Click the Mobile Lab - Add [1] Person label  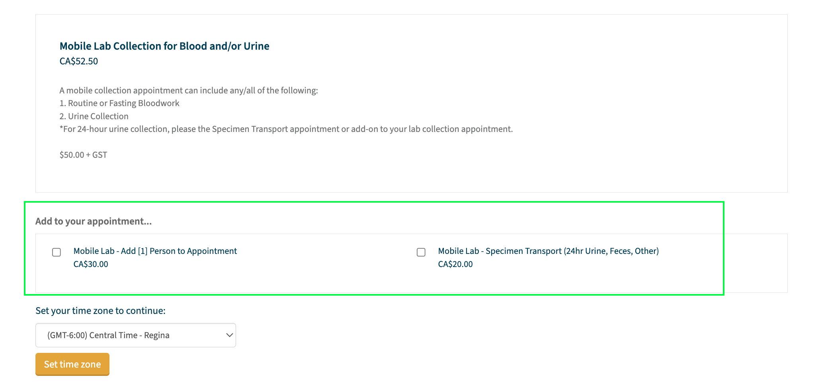[x=155, y=251]
